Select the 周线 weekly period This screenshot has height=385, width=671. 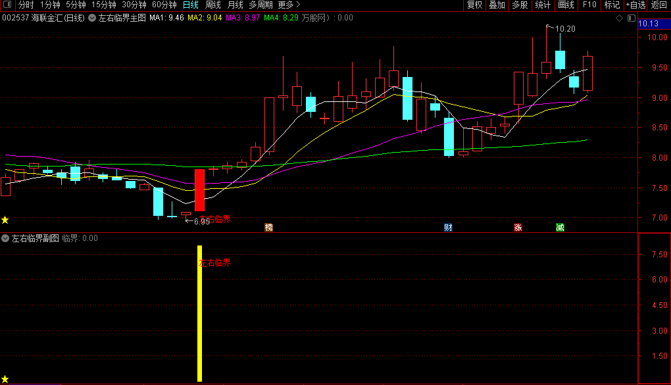click(x=212, y=5)
